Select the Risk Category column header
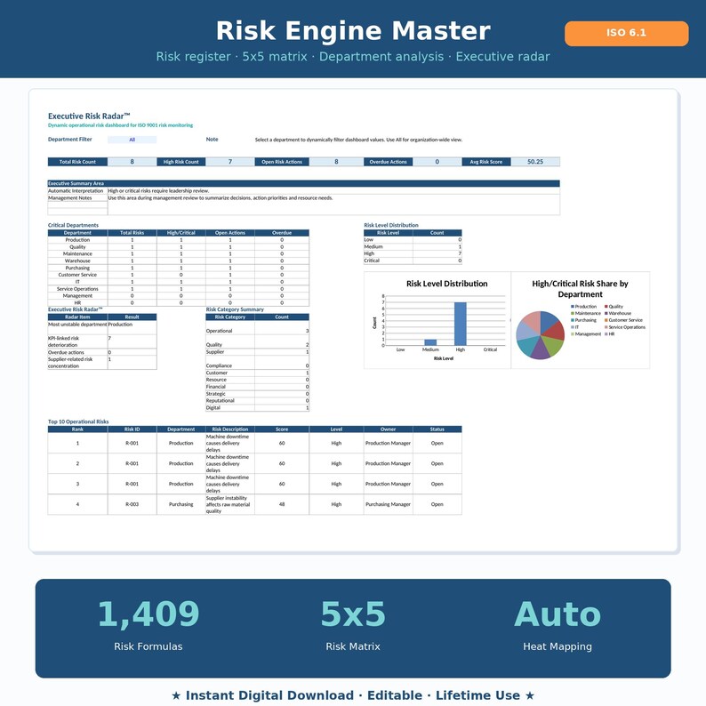 tap(230, 317)
